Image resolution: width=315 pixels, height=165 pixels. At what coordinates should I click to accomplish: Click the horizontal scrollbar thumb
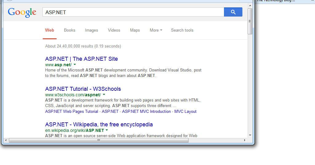click(98, 140)
